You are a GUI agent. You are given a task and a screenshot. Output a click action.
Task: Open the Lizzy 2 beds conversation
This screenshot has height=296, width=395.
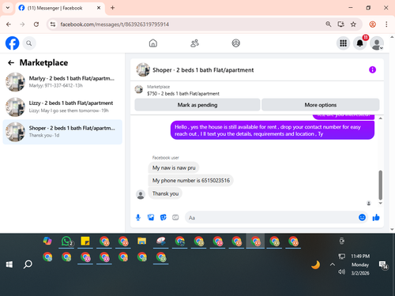(62, 107)
